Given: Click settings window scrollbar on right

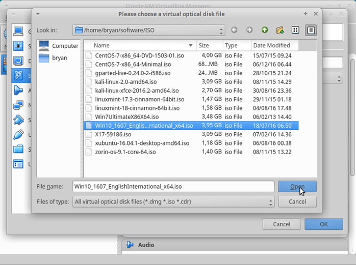Looking at the screenshot, I should click(352, 117).
